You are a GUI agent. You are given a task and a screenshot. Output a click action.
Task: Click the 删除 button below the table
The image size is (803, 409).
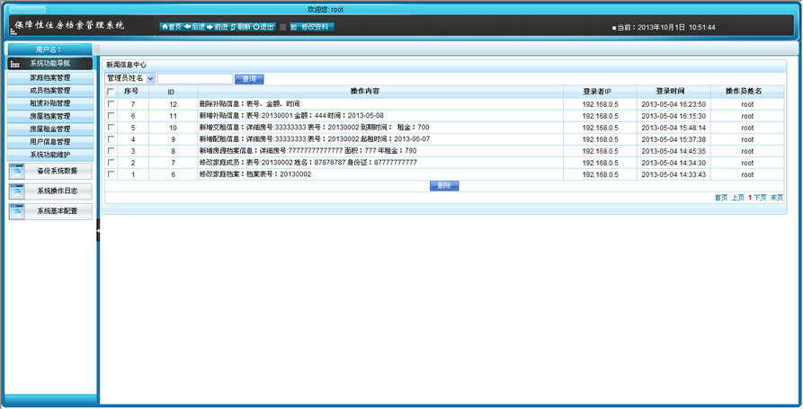coord(444,185)
